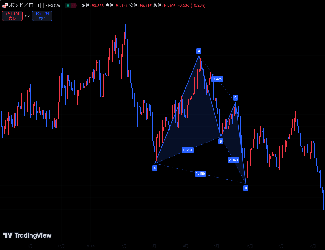Select pattern point C marker
The height and width of the screenshot is (250, 325).
pyautogui.click(x=235, y=98)
